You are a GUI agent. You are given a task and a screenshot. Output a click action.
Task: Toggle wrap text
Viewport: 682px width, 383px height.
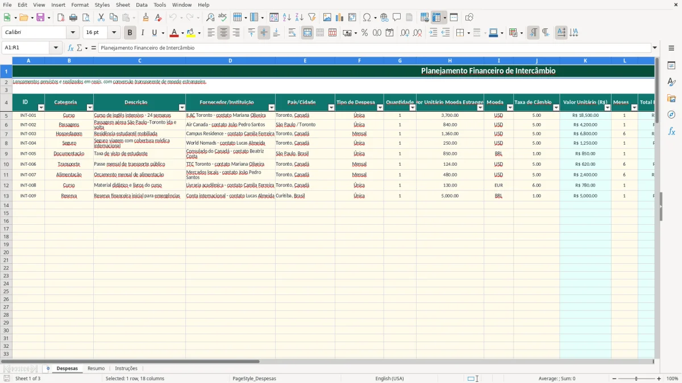tap(292, 33)
